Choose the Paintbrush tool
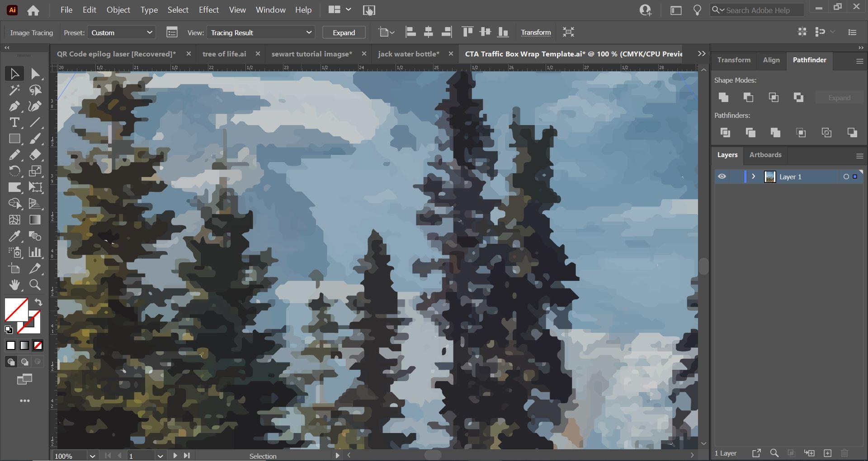The height and width of the screenshot is (461, 868). coord(35,139)
